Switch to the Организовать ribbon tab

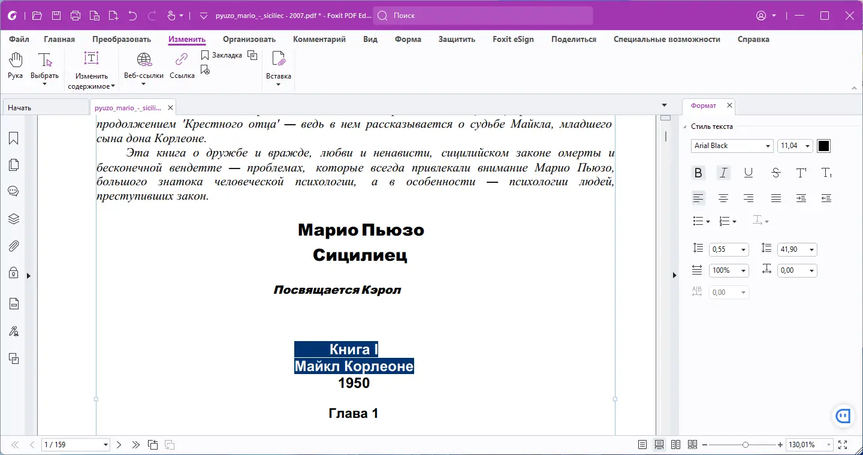coord(249,39)
